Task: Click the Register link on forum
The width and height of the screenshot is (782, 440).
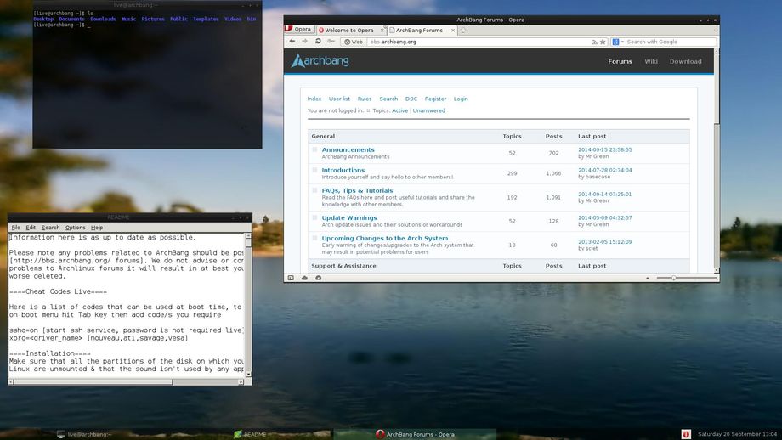Action: 435,99
